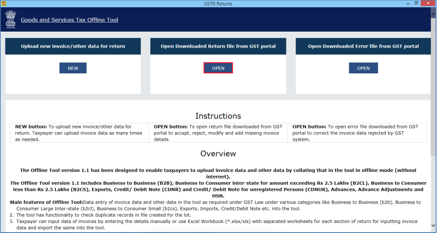Screen dimensions: 437x233
Task: Click the app icon in the title bar
Action: coord(4,4)
